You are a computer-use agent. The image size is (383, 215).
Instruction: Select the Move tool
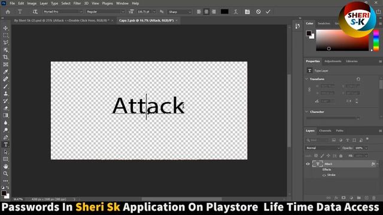pyautogui.click(x=5, y=28)
